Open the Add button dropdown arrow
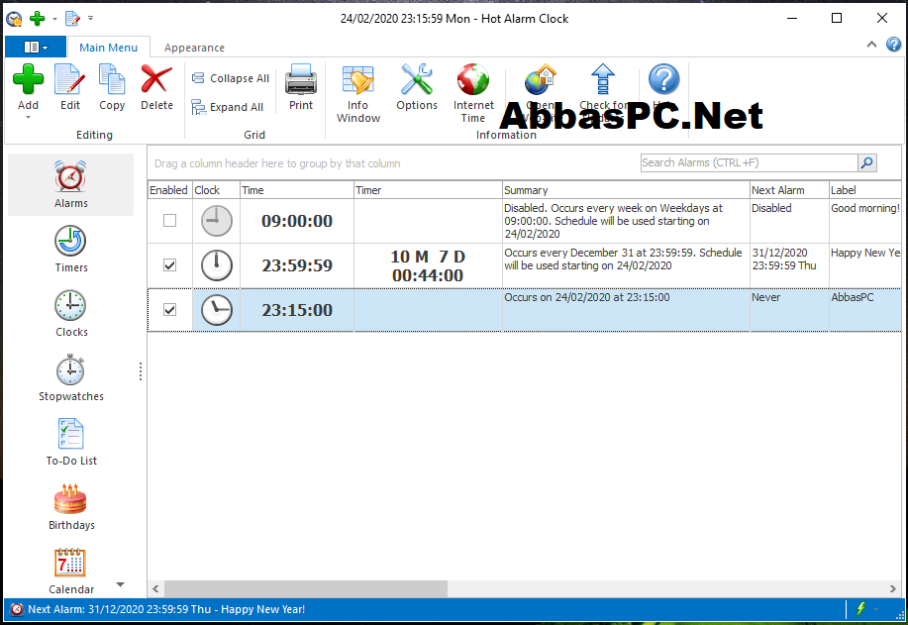Viewport: 908px width, 625px height. (x=28, y=118)
